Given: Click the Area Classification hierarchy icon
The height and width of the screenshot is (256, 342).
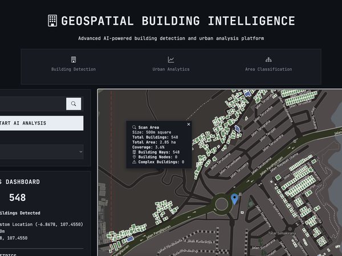Looking at the screenshot, I should (x=268, y=59).
